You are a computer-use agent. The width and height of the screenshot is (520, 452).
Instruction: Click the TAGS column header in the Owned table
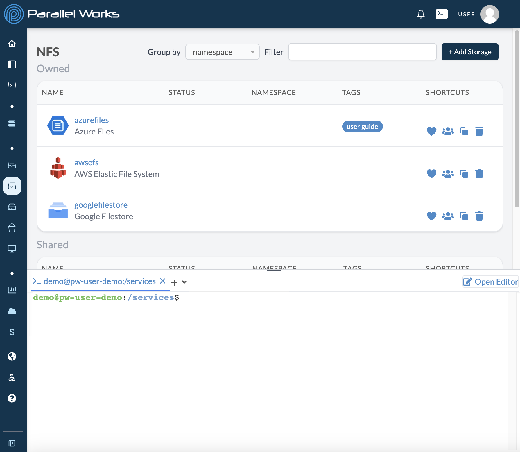(351, 92)
